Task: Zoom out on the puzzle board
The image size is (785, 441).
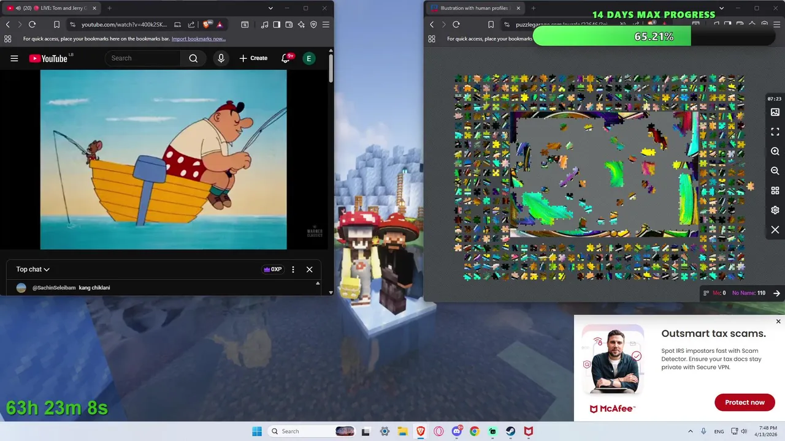Action: click(775, 171)
